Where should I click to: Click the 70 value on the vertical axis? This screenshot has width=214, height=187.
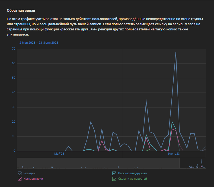(x=13, y=49)
